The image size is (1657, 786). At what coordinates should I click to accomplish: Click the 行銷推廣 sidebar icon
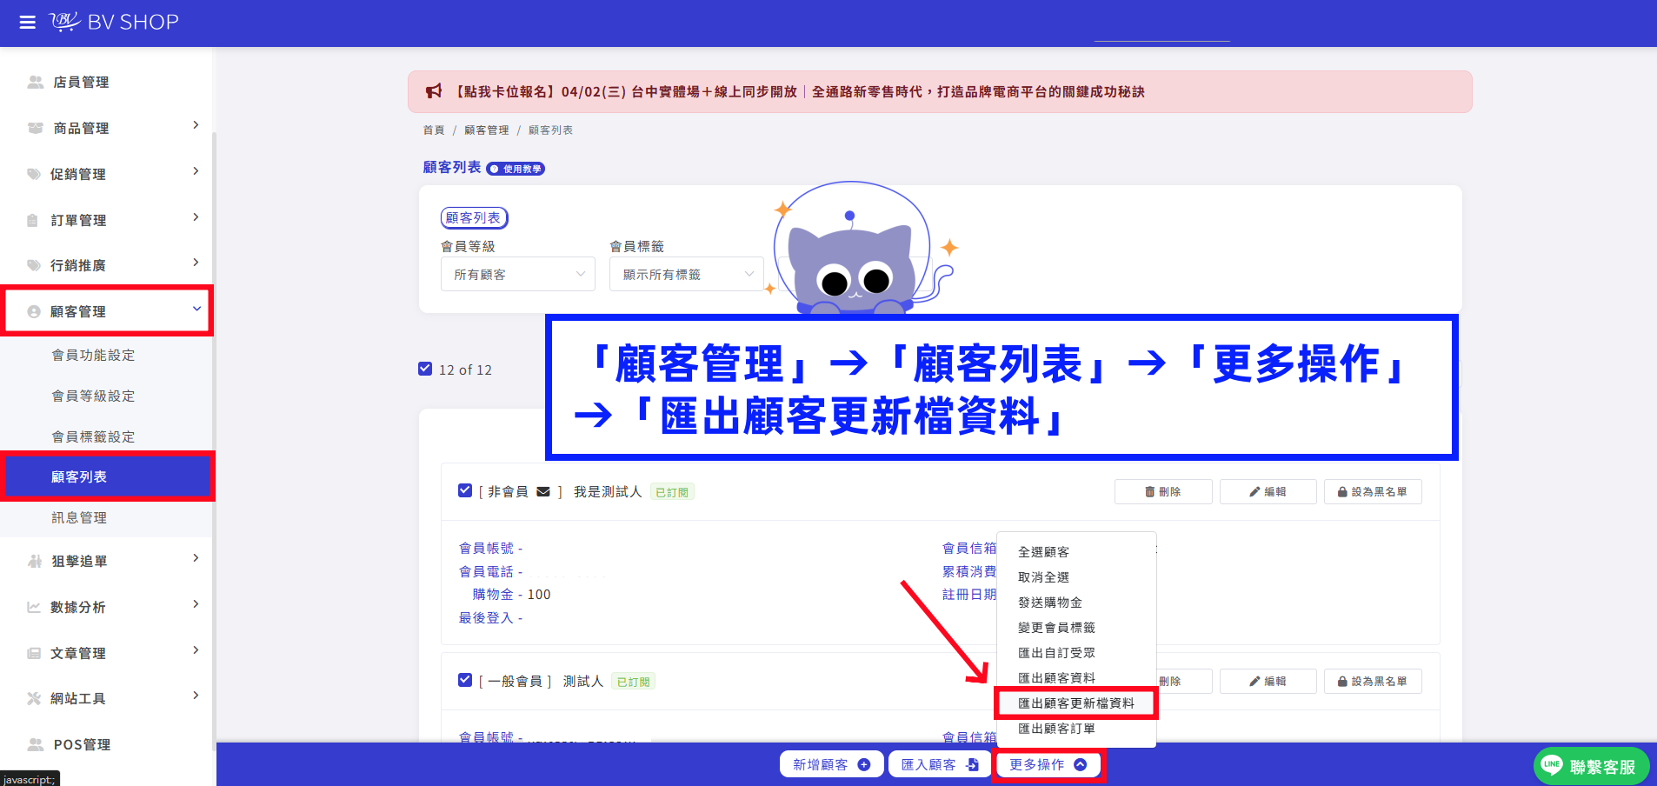pyautogui.click(x=34, y=265)
